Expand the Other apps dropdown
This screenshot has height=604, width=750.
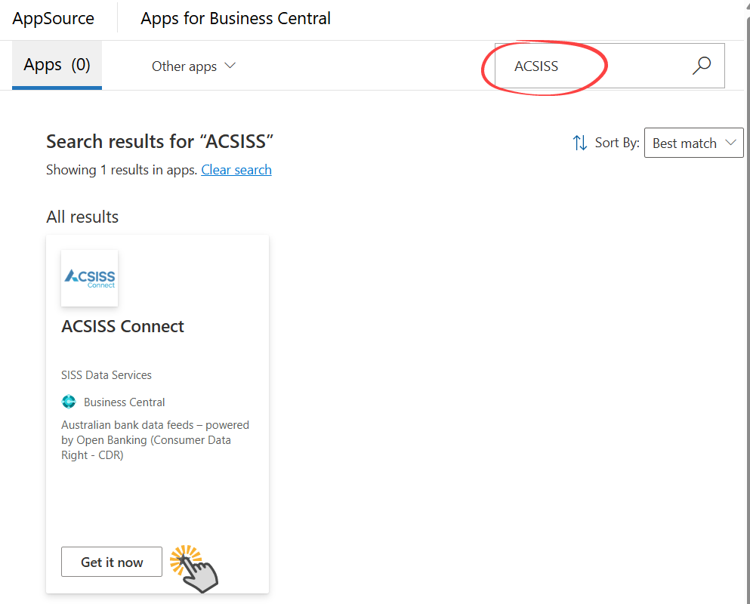pos(193,66)
